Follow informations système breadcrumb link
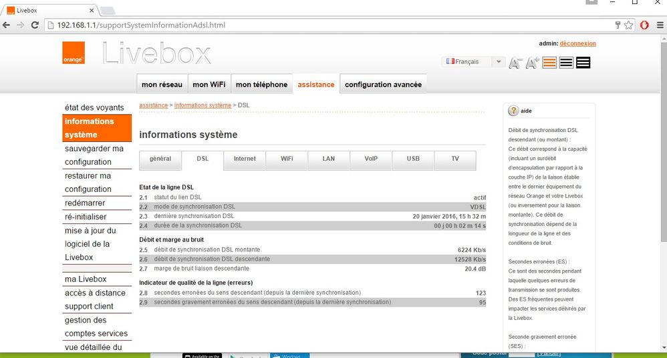Viewport: 667px width, 358px height. pos(203,105)
